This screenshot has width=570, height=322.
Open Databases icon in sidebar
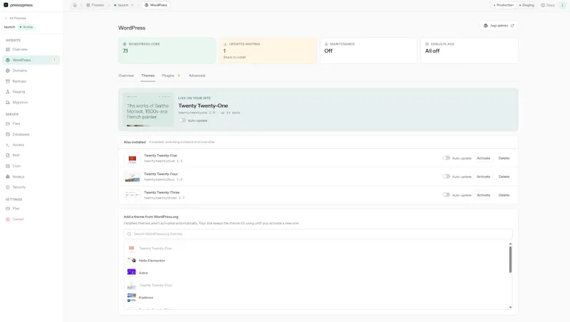[x=8, y=134]
